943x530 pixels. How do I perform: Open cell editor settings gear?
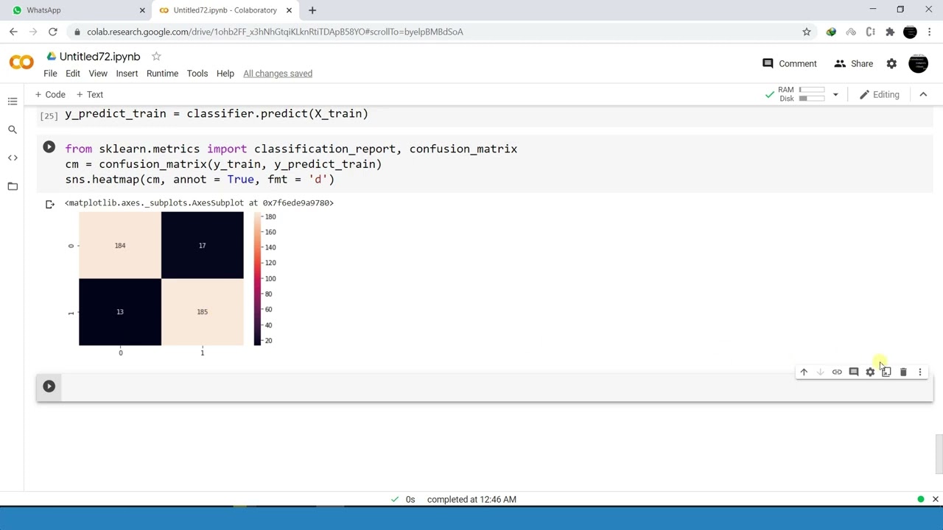point(870,372)
